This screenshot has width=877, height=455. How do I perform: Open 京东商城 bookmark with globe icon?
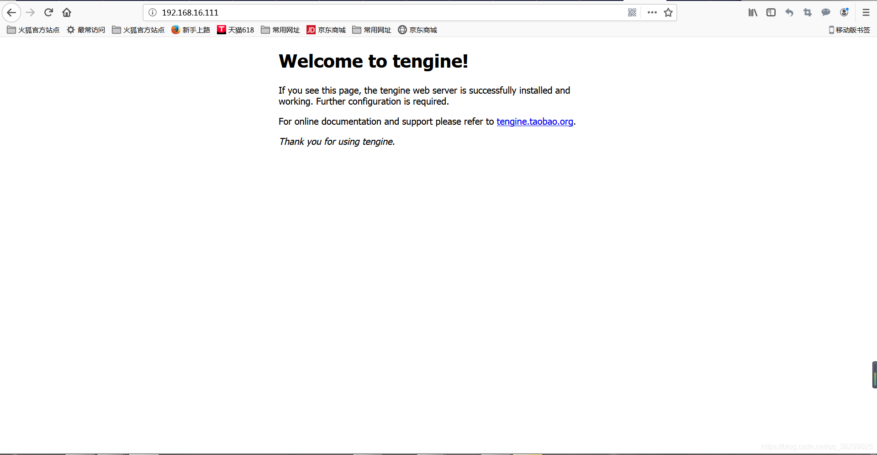click(x=417, y=30)
